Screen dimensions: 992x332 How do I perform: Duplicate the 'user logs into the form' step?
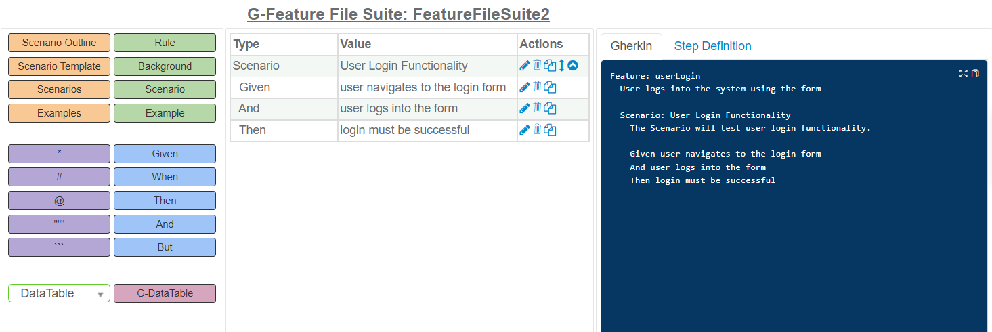pyautogui.click(x=550, y=108)
